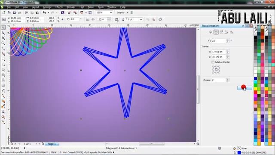Click the blue swatch in color palette
Viewport: 275px width, 155px height.
(x=256, y=78)
